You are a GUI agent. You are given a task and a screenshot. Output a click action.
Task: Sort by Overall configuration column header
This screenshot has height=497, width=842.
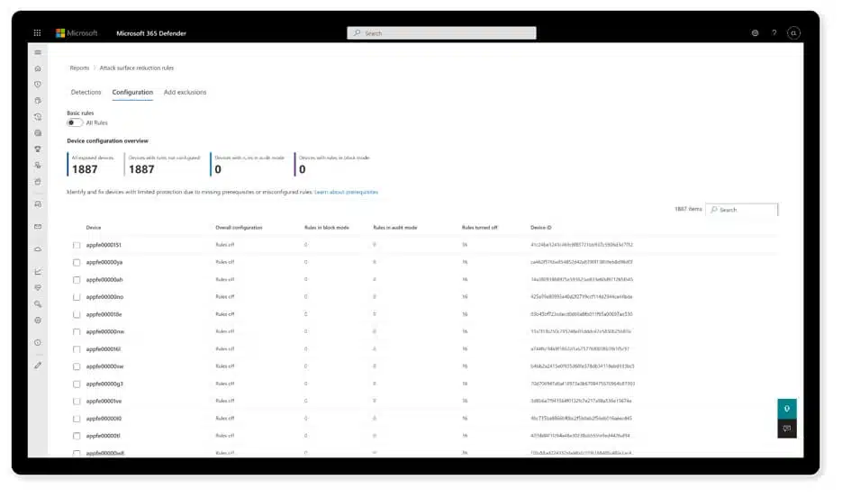239,228
